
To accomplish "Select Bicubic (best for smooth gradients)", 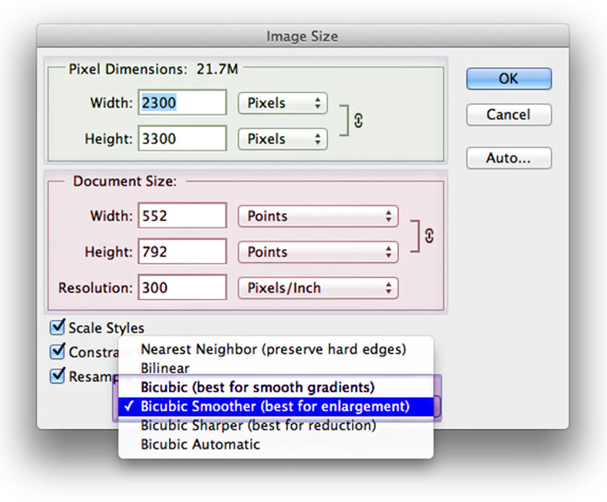I will 257,386.
